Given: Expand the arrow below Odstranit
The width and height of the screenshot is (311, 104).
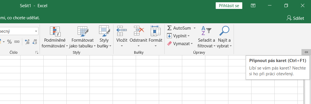Looking at the screenshot, I should point(138,46).
